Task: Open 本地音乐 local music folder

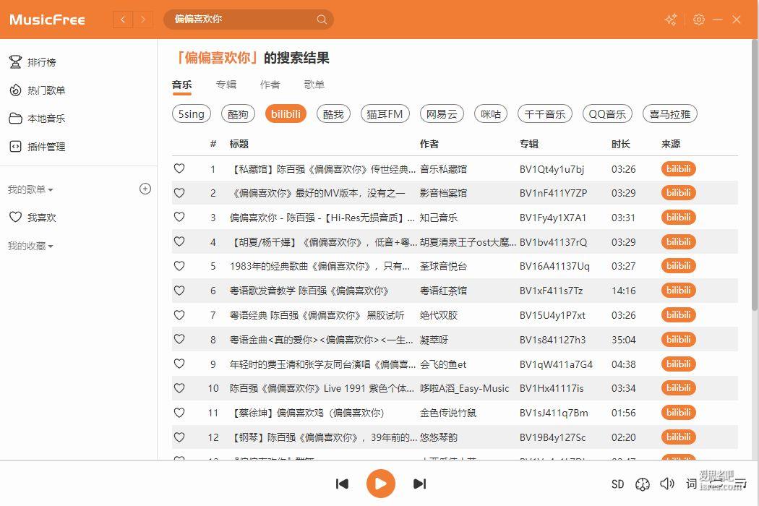Action: tap(38, 118)
